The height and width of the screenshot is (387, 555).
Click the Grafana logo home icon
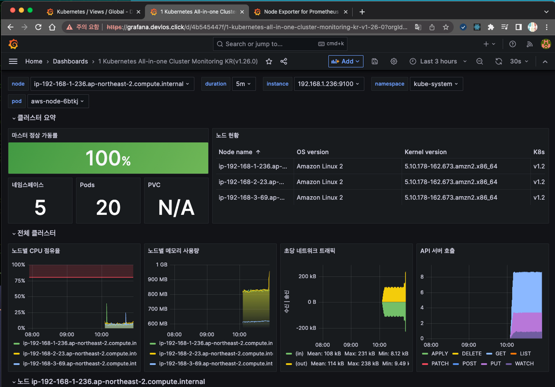pos(13,44)
